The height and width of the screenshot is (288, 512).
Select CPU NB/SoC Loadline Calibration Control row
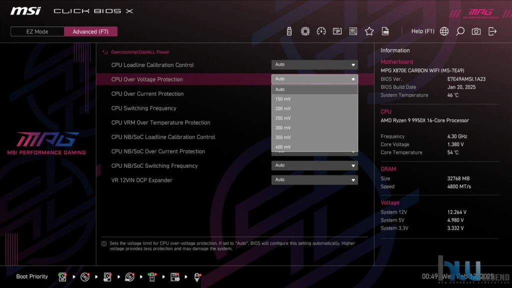(163, 137)
